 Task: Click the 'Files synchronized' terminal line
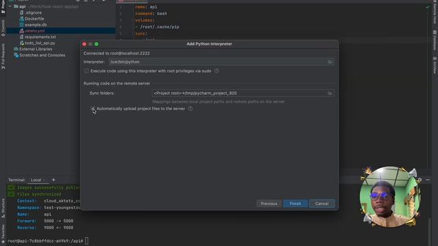point(39,194)
